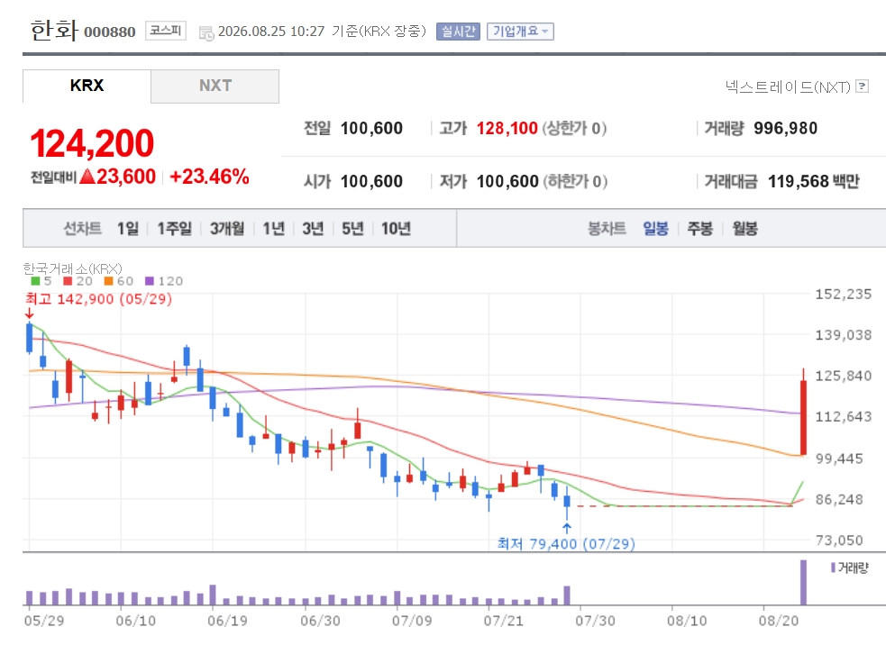Show the 1년 line chart
Image resolution: width=886 pixels, height=645 pixels.
pyautogui.click(x=274, y=229)
